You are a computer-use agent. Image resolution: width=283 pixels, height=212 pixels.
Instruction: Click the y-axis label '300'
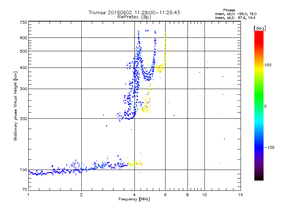(x=23, y=89)
